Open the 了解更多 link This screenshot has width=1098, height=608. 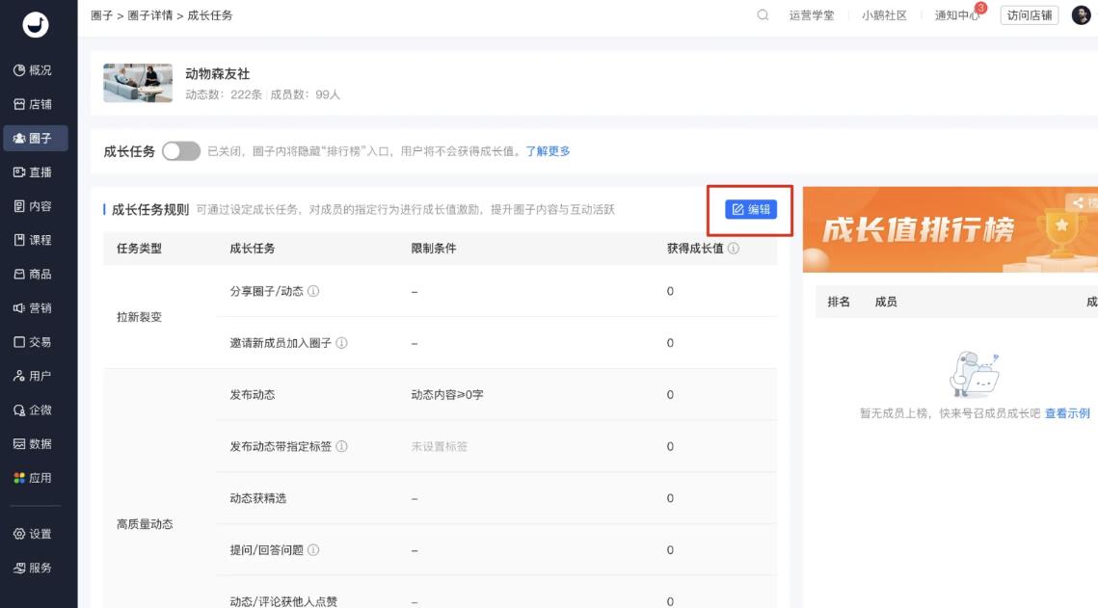pos(548,151)
